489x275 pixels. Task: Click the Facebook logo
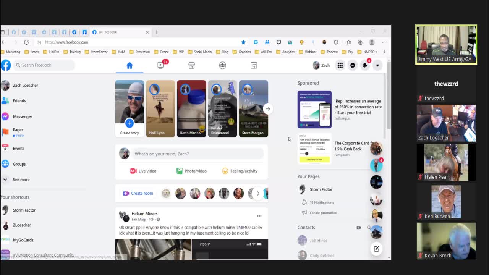pos(6,65)
